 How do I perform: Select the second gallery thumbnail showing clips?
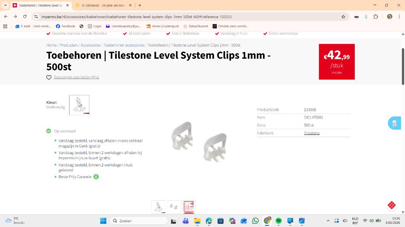tap(174, 207)
